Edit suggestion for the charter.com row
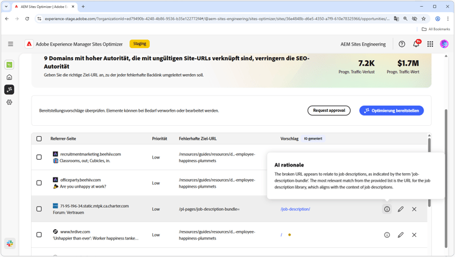This screenshot has height=257, width=455. (400, 209)
